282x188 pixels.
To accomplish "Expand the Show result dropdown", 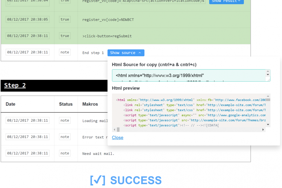I will (226, 1).
